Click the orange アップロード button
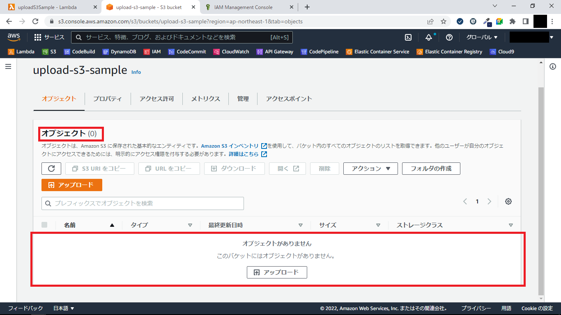 coord(72,185)
